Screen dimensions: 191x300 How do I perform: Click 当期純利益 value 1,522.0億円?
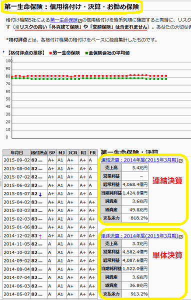tap(135, 269)
